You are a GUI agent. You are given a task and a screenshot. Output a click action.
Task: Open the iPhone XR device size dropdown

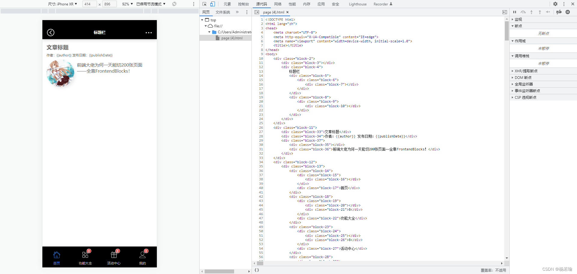point(63,4)
